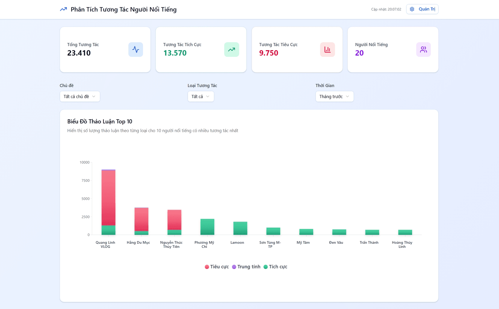Click the red Tiêu cực legend dot
Screen dimensions: 499x309
click(x=207, y=266)
